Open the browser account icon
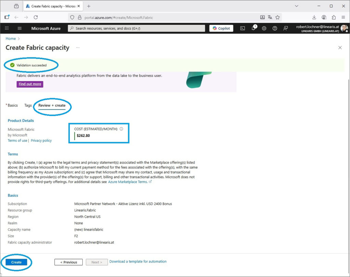 (x=324, y=17)
